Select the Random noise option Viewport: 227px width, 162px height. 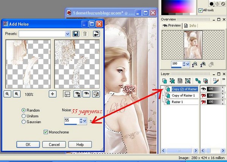pyautogui.click(x=24, y=110)
